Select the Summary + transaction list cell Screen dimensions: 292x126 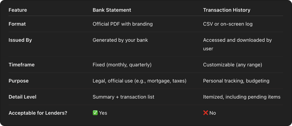click(123, 97)
